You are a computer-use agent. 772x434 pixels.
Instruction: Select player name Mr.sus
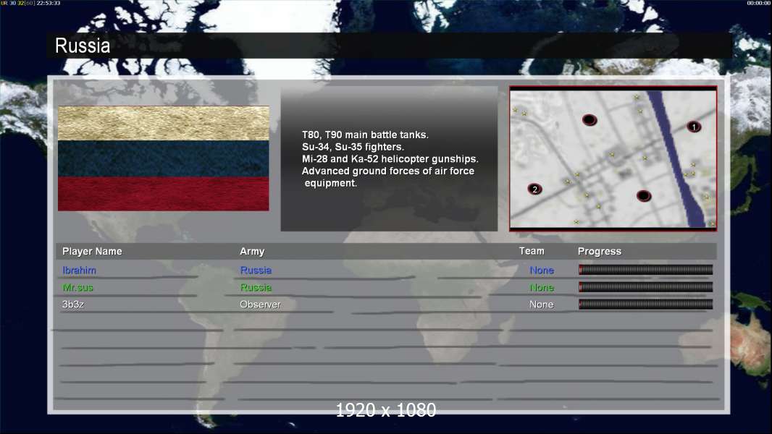pos(77,288)
